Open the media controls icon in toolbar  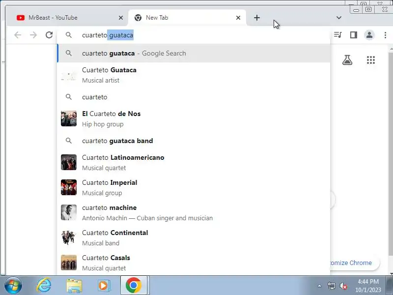click(338, 35)
